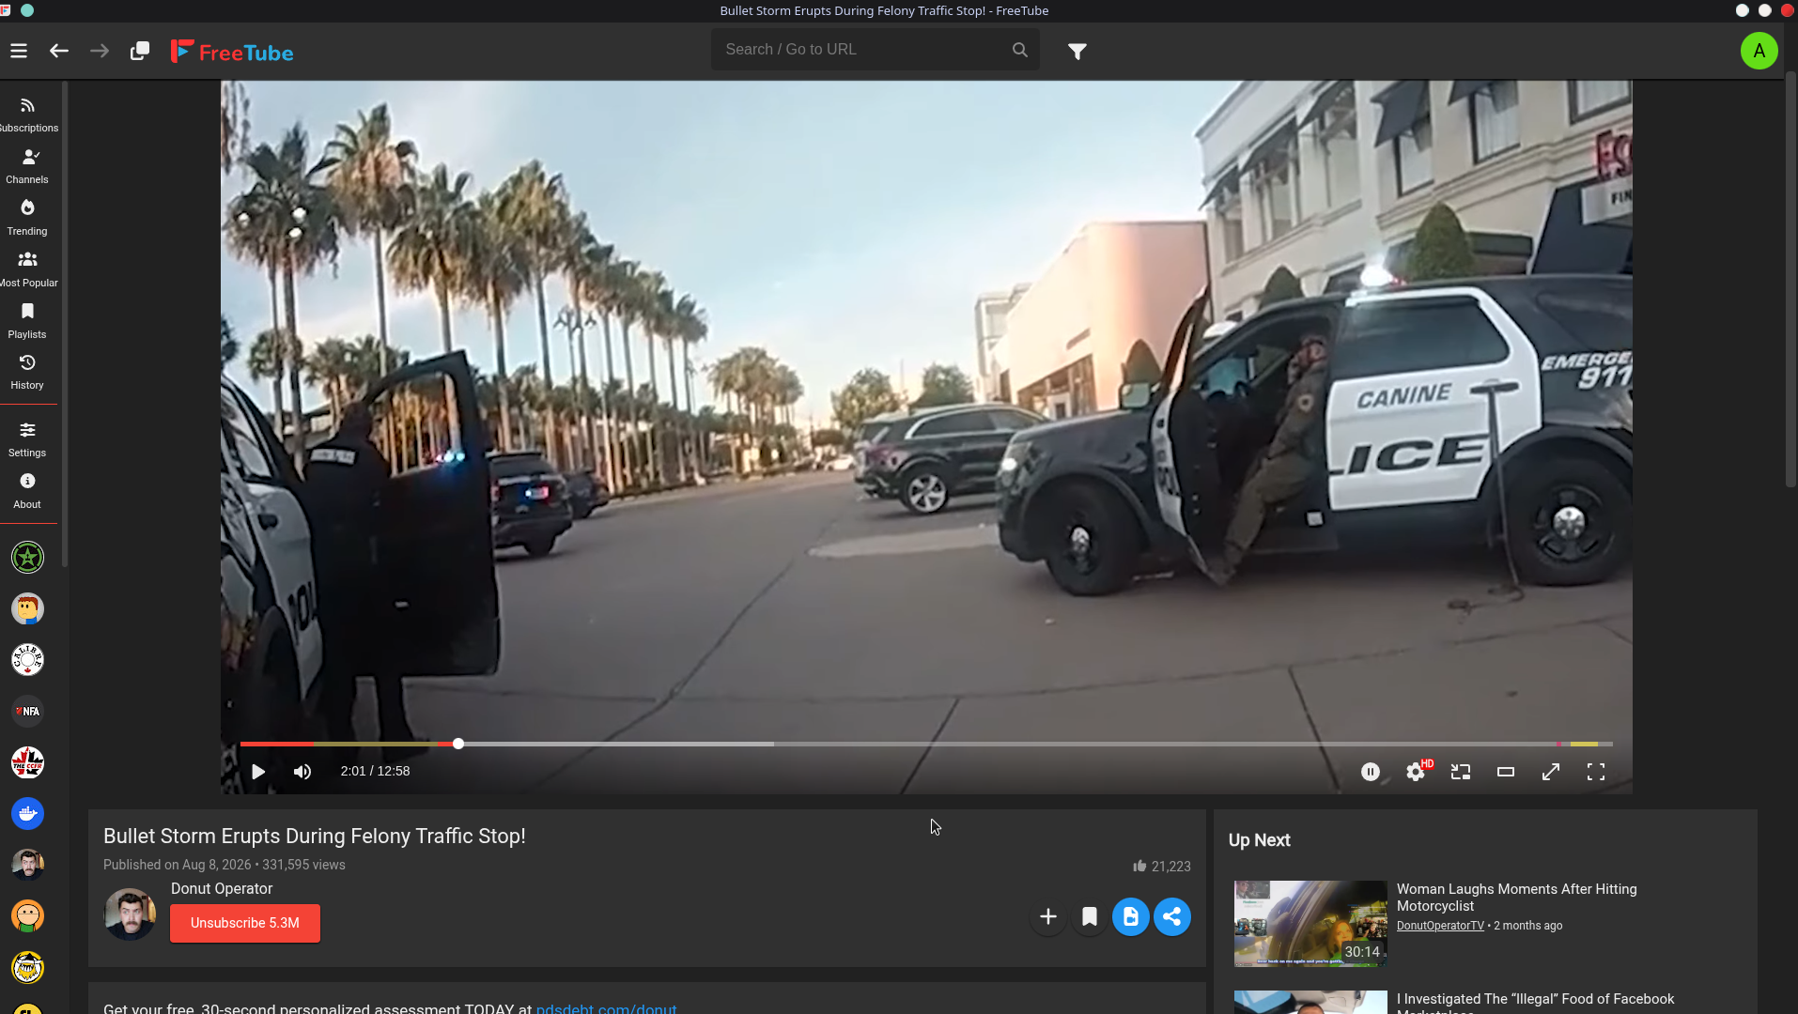Open Woman Laughs video thumbnail
The height and width of the screenshot is (1014, 1798).
(x=1310, y=924)
